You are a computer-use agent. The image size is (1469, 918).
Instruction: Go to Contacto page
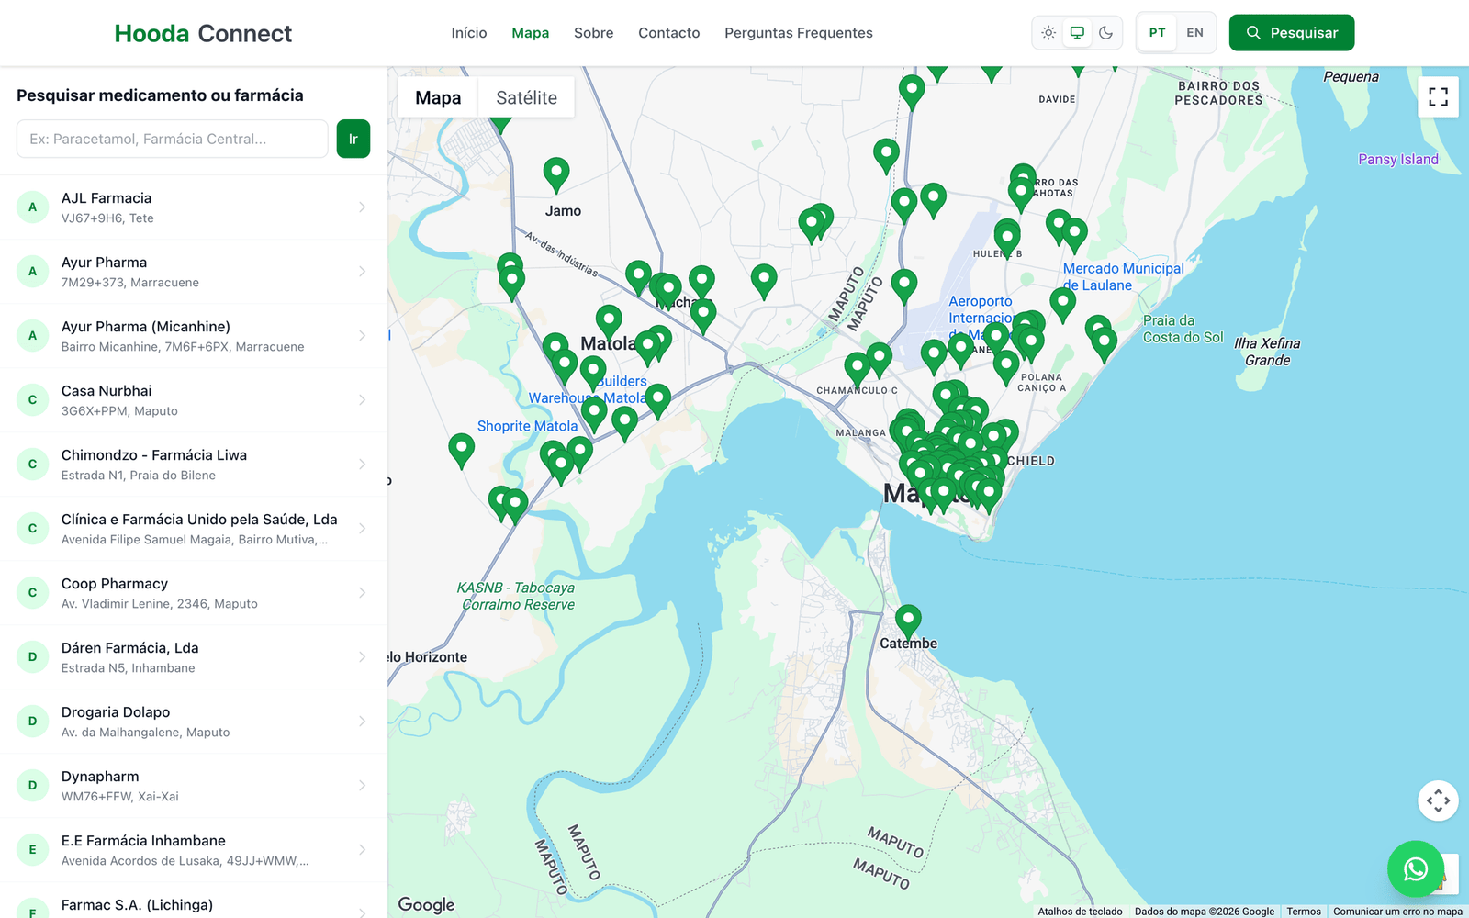(668, 33)
